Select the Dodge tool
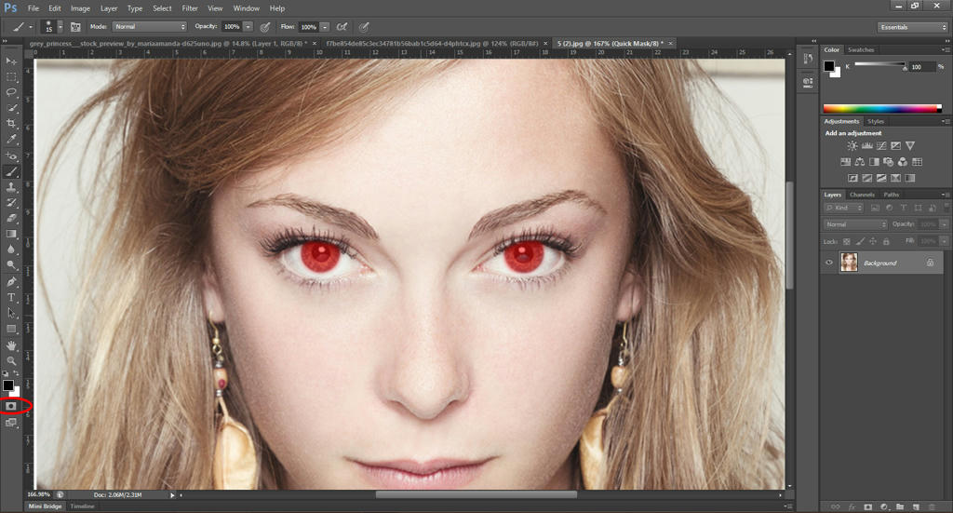Image resolution: width=953 pixels, height=513 pixels. pos(11,265)
